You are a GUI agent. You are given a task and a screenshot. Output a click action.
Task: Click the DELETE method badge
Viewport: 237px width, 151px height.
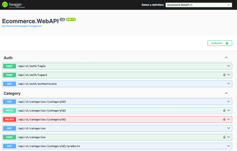point(10,119)
